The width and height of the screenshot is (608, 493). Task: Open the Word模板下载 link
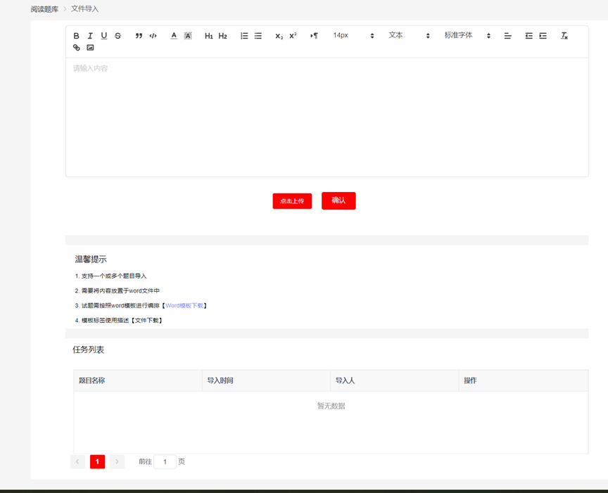click(x=184, y=306)
